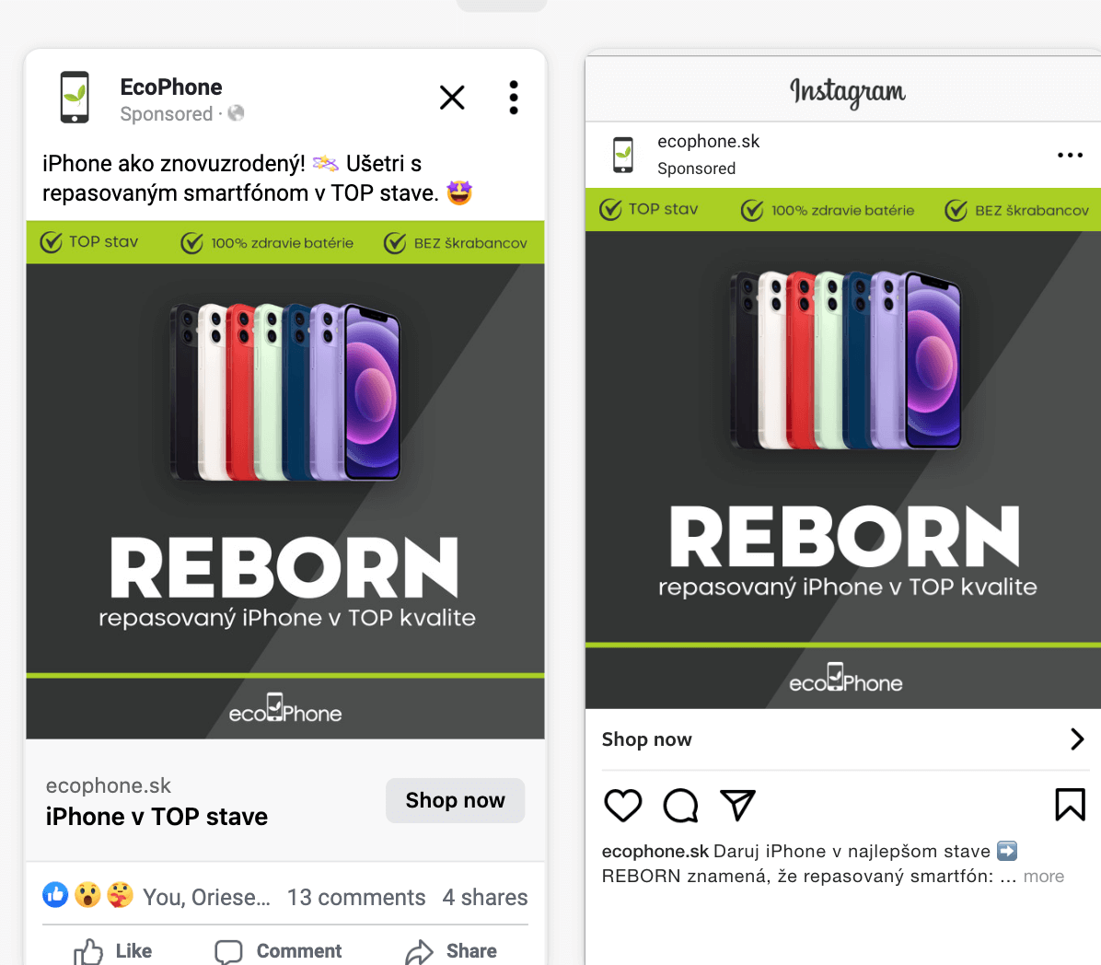Open the REBORN ad image on Facebook
Image resolution: width=1101 pixels, height=965 pixels.
click(x=285, y=479)
